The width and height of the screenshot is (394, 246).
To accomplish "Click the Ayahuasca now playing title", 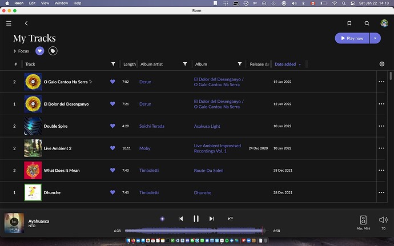I will click(39, 221).
